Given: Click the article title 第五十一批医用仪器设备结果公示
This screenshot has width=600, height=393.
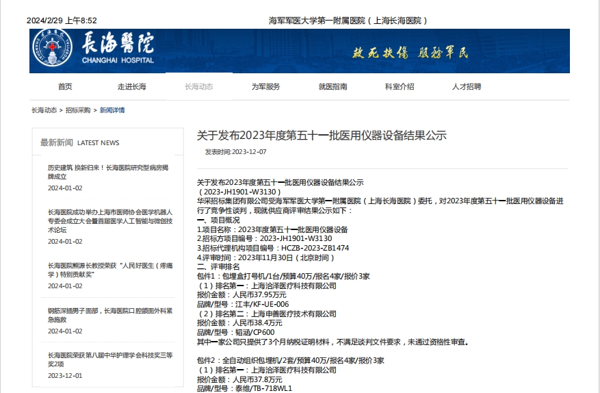Looking at the screenshot, I should (322, 136).
